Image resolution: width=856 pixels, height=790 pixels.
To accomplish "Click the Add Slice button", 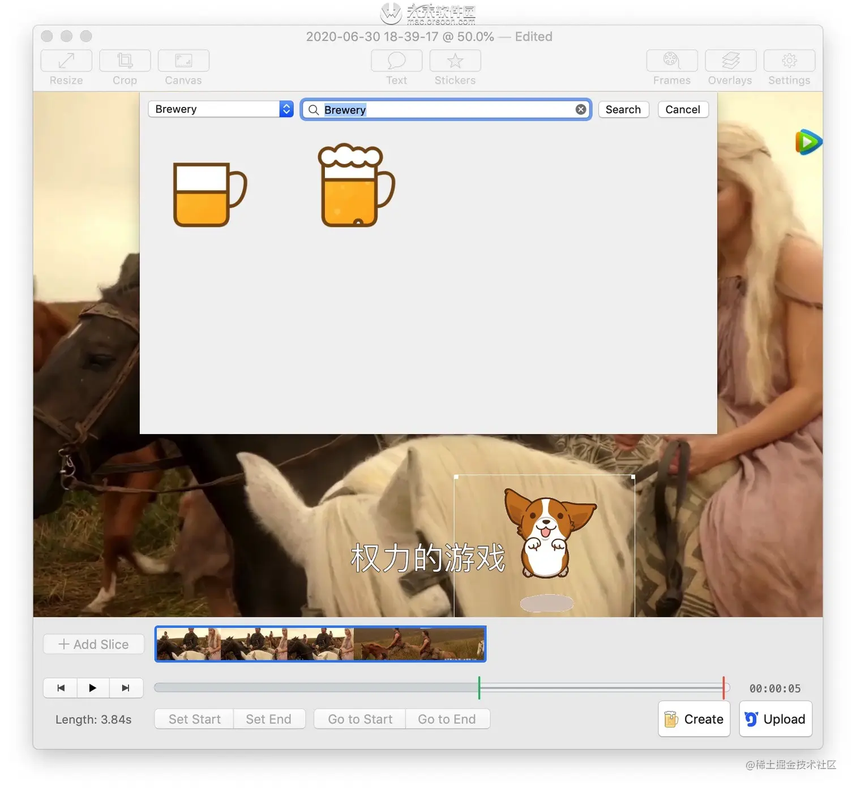I will click(x=93, y=644).
